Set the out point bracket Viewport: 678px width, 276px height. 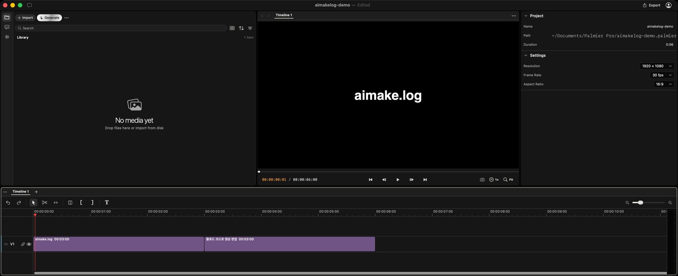click(92, 202)
